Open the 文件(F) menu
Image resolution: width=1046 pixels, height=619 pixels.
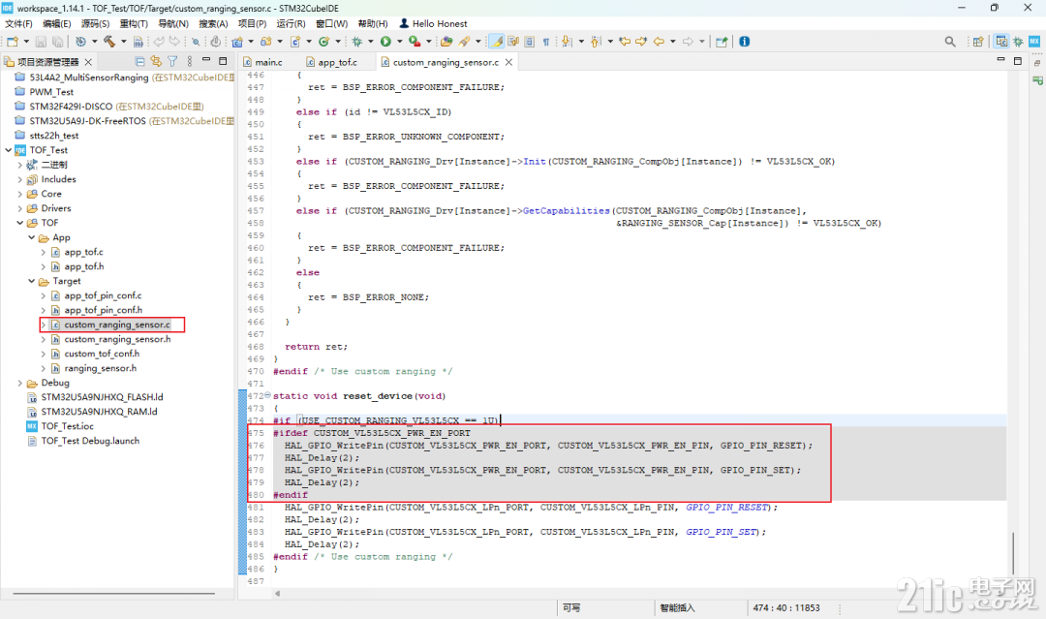point(18,23)
